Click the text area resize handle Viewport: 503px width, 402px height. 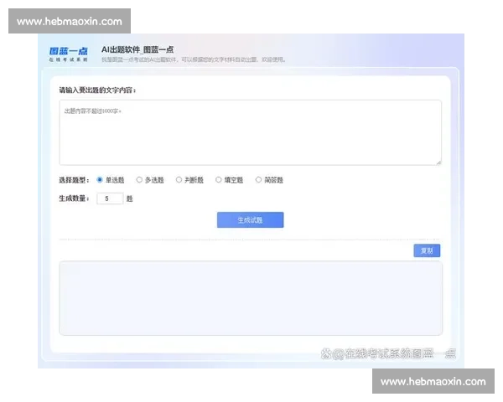point(438,162)
